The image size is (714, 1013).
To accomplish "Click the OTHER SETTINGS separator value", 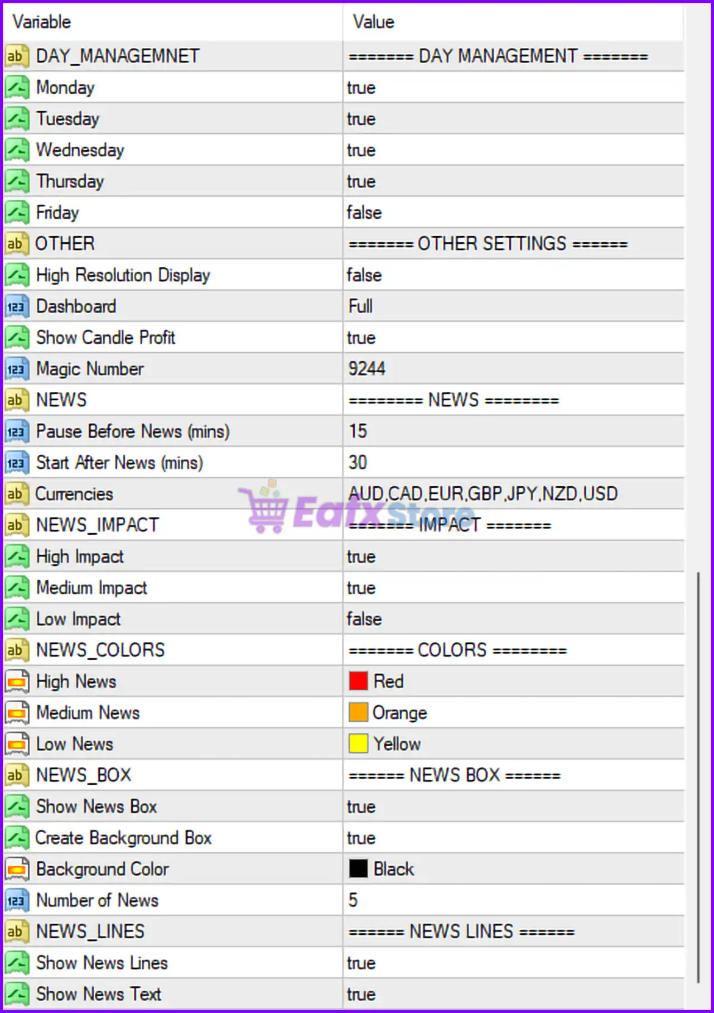I will tap(488, 243).
